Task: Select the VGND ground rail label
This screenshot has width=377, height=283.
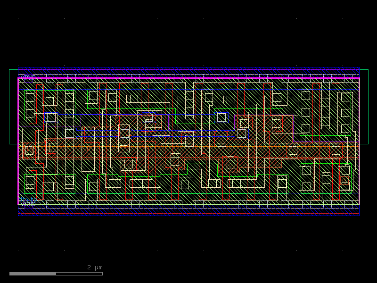Action: [x=28, y=204]
